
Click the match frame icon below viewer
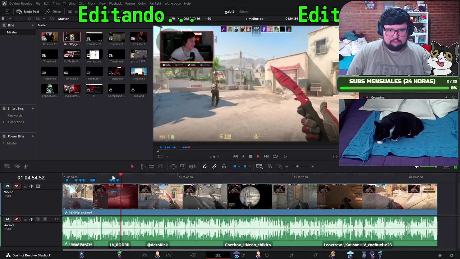(x=335, y=156)
